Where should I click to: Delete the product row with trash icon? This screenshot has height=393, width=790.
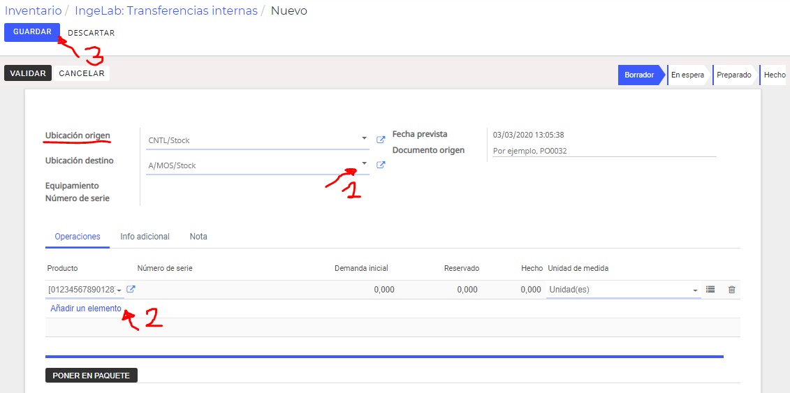(x=732, y=290)
